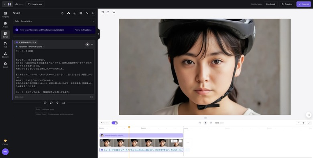313x158 pixels.
Task: Select the Script sidebar tab
Action: pyautogui.click(x=5, y=35)
